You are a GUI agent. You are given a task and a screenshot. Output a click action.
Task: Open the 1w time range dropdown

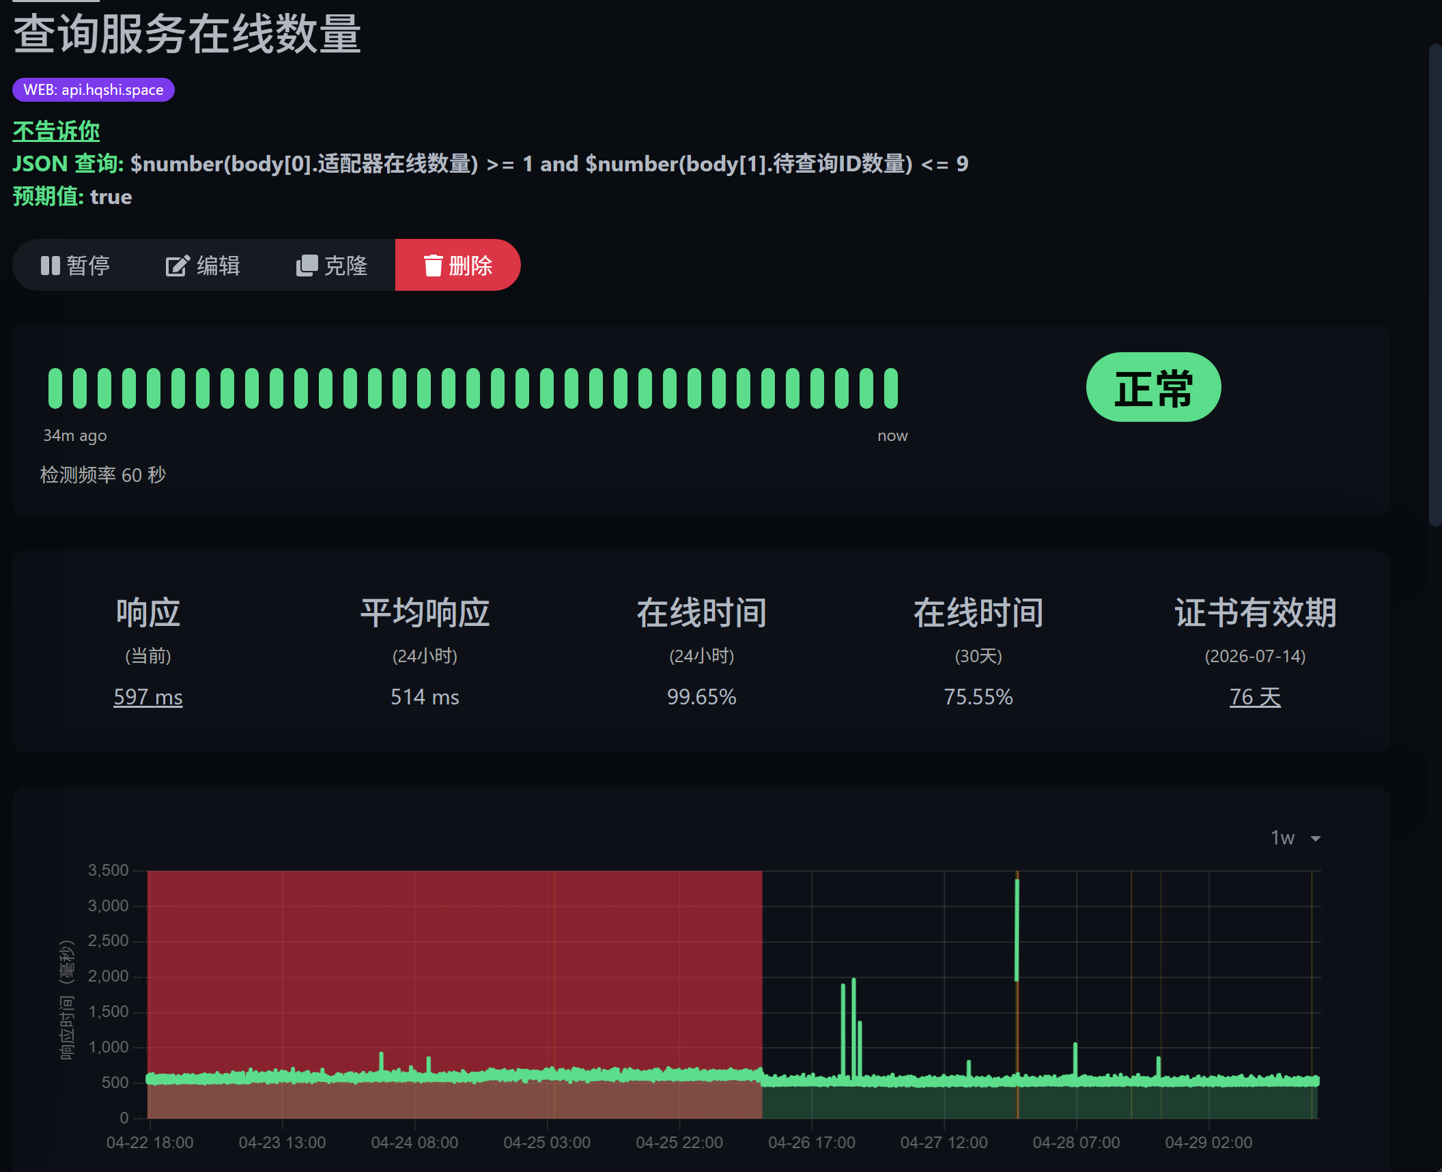[1284, 838]
